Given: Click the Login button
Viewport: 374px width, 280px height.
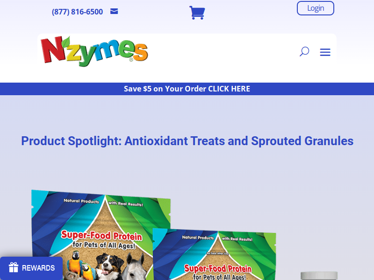Looking at the screenshot, I should click(315, 8).
